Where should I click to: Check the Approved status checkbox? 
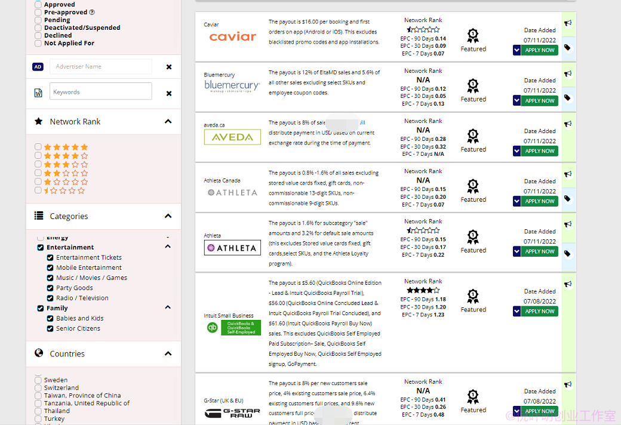point(38,5)
